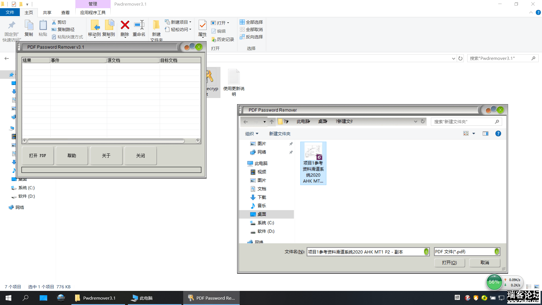Open taskbar search magnifier
Image resolution: width=542 pixels, height=305 pixels.
click(25, 298)
